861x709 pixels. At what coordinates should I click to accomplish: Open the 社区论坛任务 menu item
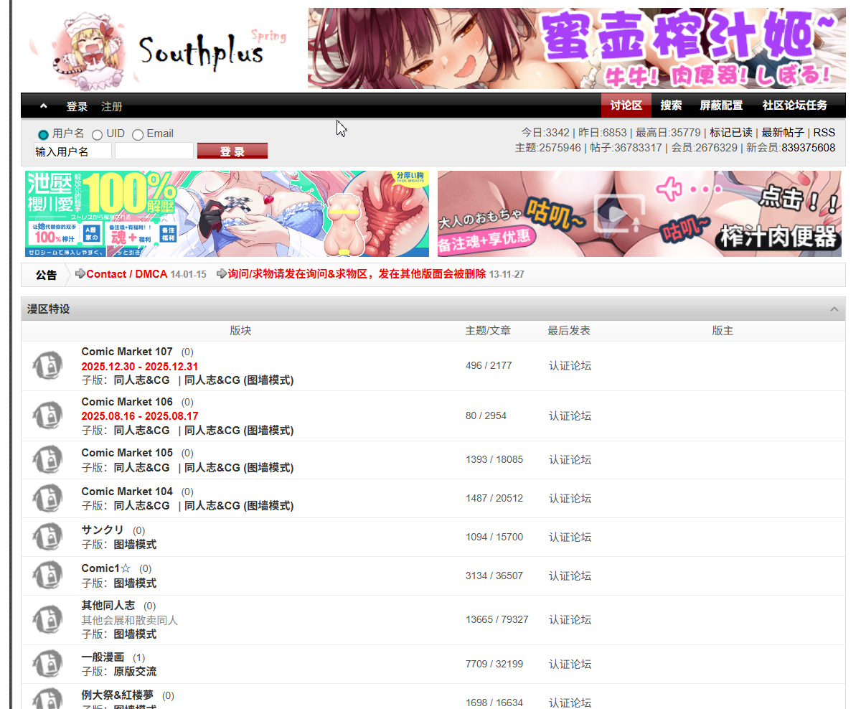[795, 105]
